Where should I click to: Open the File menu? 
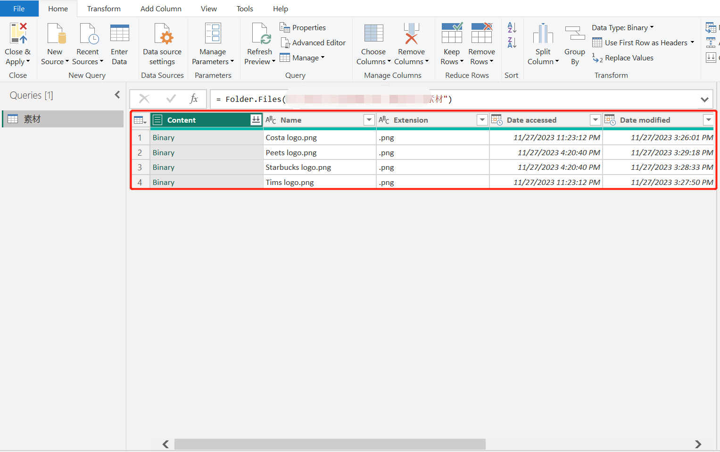tap(18, 8)
